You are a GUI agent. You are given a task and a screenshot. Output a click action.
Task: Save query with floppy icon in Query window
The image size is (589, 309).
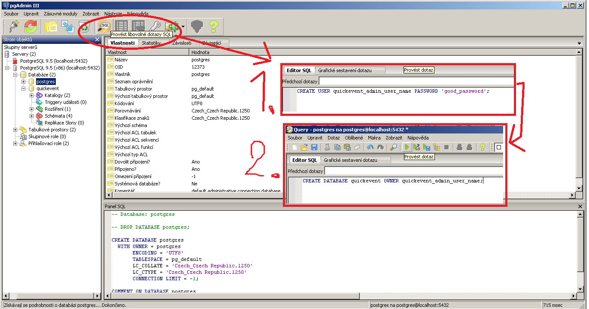(314, 147)
